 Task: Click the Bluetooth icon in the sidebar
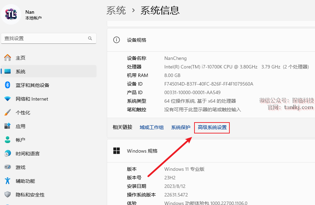pos(8,85)
